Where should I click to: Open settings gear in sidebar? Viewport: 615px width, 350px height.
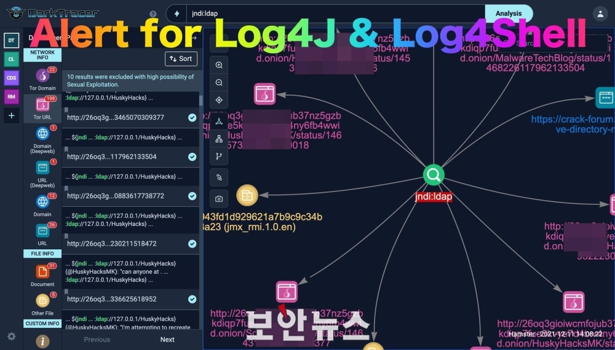tap(11, 336)
